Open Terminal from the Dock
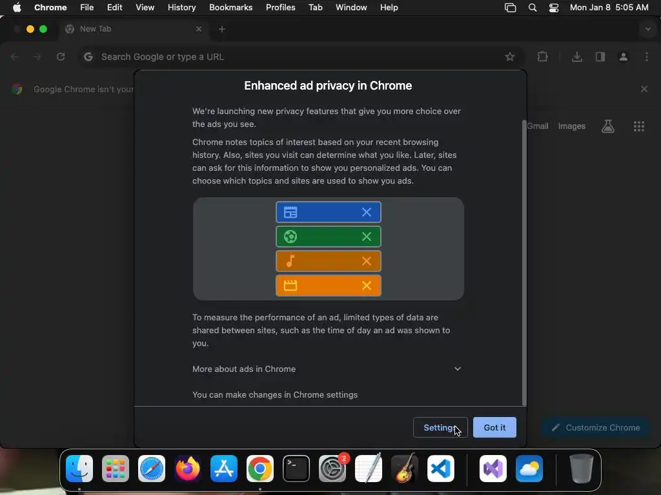 point(296,469)
